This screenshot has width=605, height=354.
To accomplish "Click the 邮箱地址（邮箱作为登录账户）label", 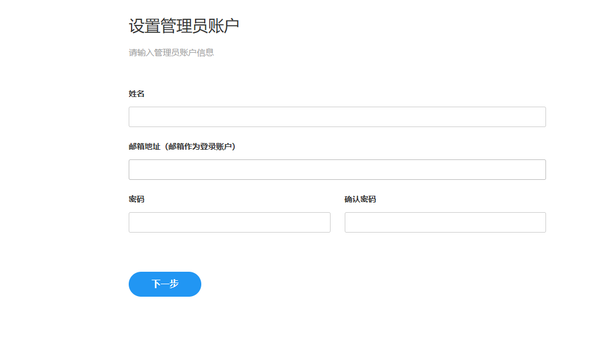I will [x=182, y=146].
